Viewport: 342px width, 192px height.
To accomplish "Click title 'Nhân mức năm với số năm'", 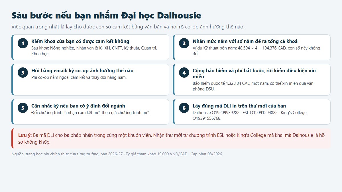I will pos(245,41).
